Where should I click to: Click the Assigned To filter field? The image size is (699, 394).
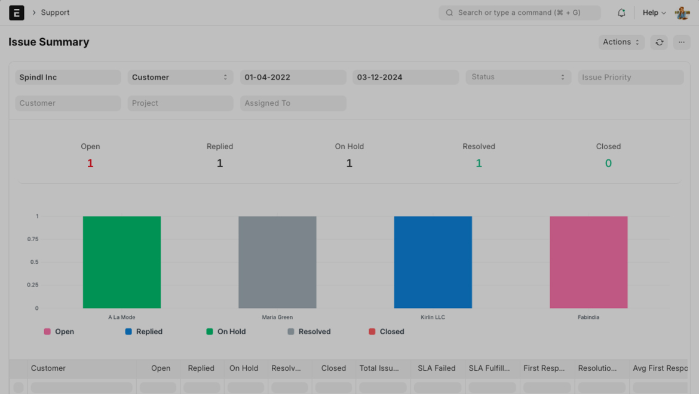[x=293, y=103]
